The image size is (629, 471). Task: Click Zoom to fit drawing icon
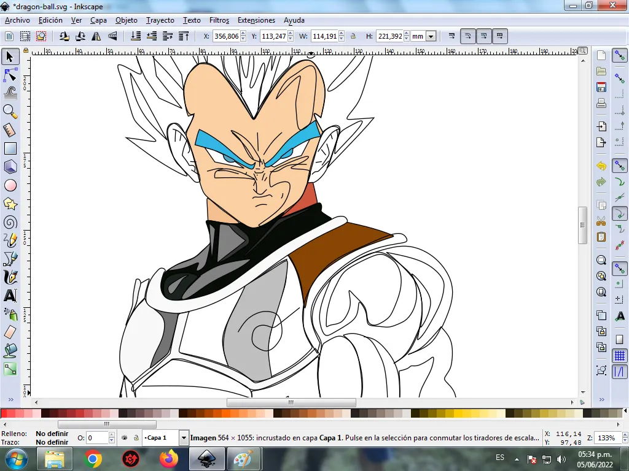(601, 276)
